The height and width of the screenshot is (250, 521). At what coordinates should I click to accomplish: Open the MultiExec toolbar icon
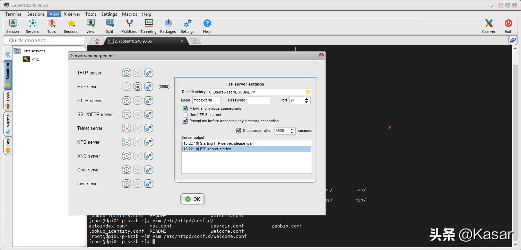[x=129, y=26]
